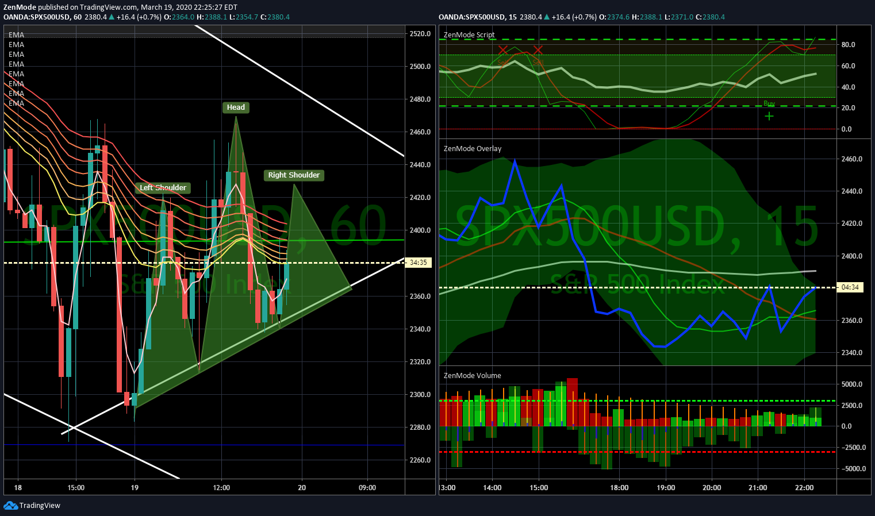Click the 14:00 time axis label

point(492,488)
